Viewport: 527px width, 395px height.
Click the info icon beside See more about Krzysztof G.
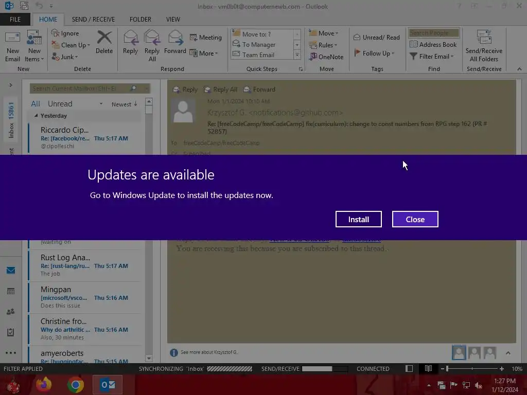click(x=174, y=352)
